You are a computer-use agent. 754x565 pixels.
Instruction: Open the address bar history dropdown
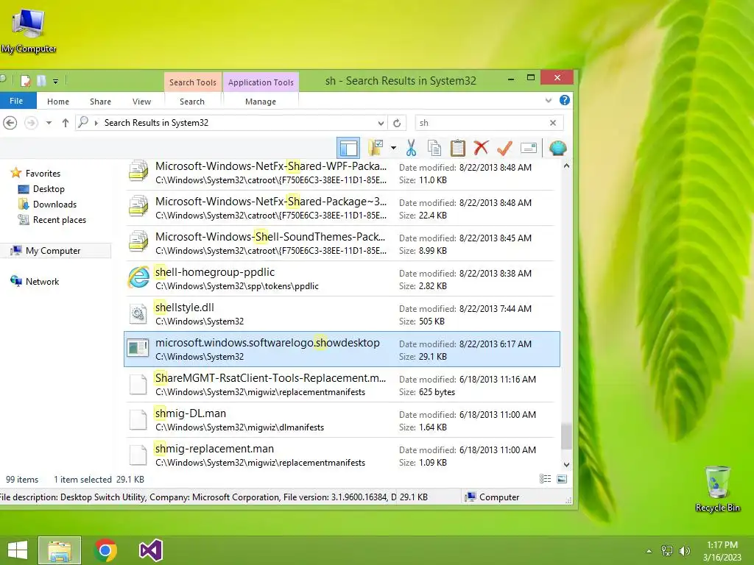(381, 123)
